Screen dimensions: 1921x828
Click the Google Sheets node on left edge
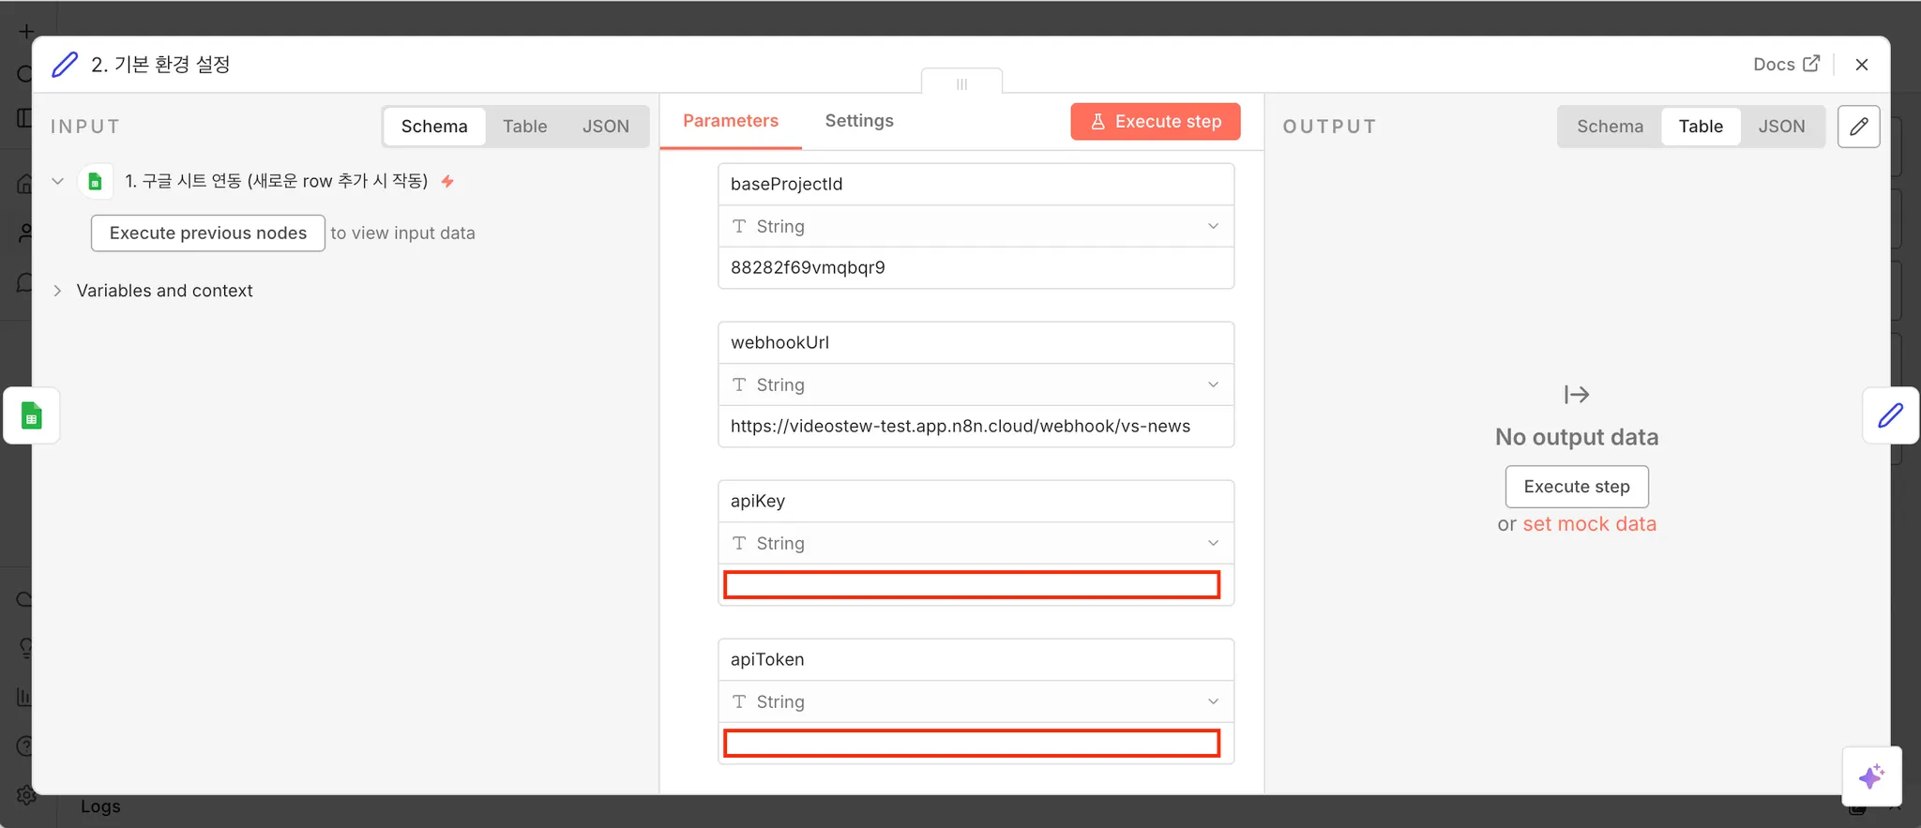(x=32, y=415)
